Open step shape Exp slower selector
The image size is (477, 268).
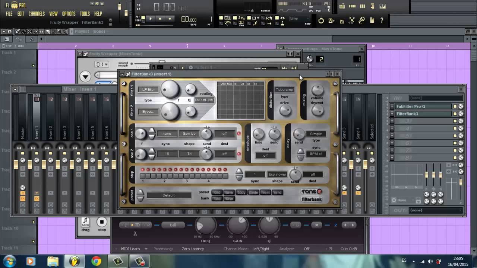click(x=277, y=174)
